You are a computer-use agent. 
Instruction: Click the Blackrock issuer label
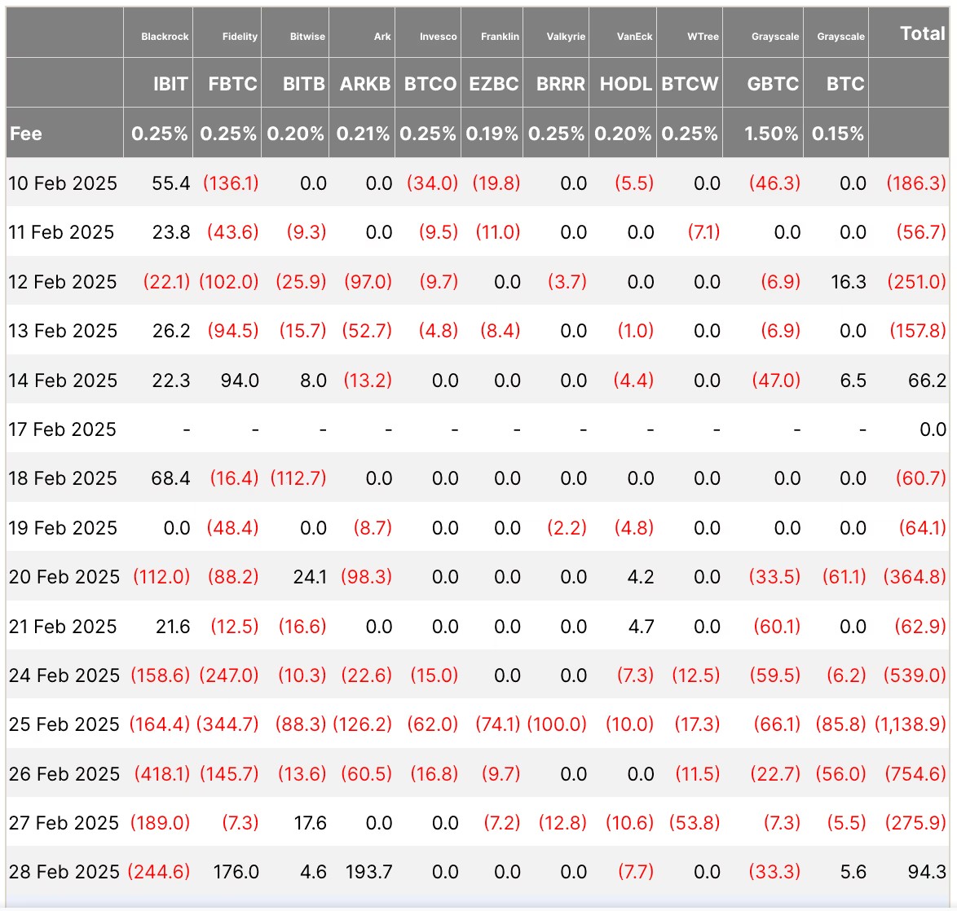pos(165,37)
